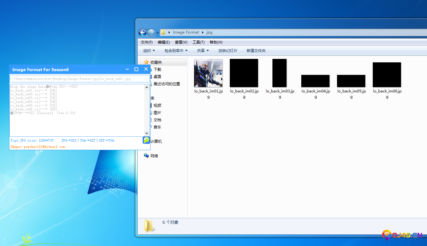Open the 编辑(E) menu
Image resolution: width=427 pixels, height=246 pixels.
(164, 42)
